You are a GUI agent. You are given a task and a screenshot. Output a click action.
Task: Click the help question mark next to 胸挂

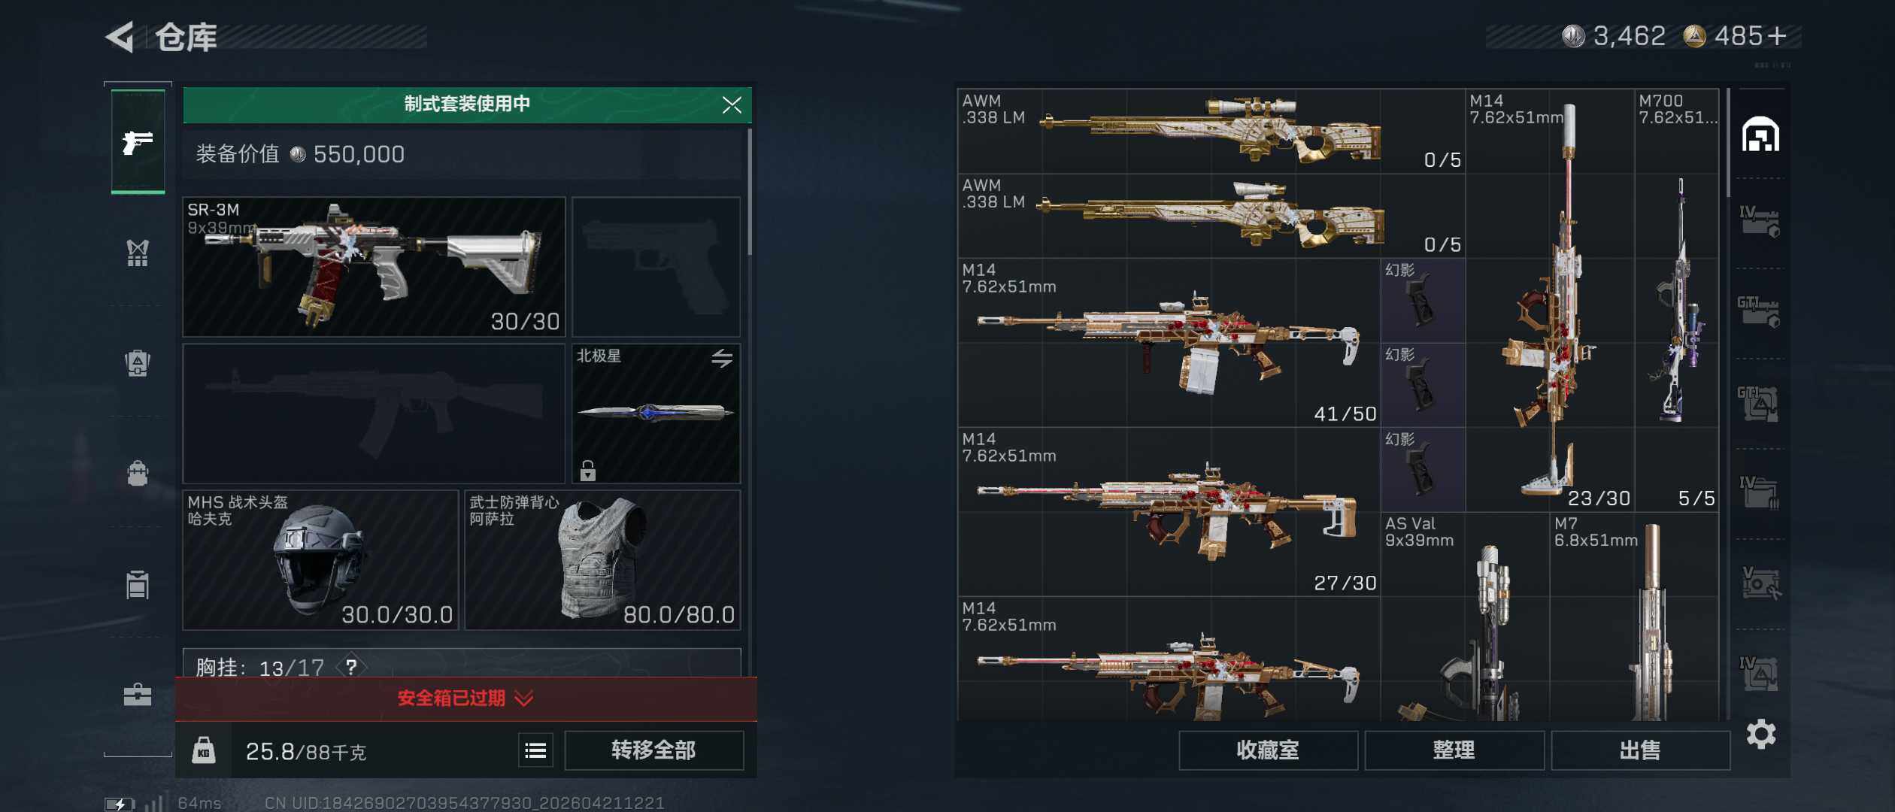pos(351,666)
